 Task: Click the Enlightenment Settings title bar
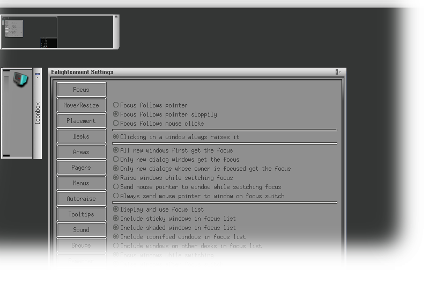[191, 72]
